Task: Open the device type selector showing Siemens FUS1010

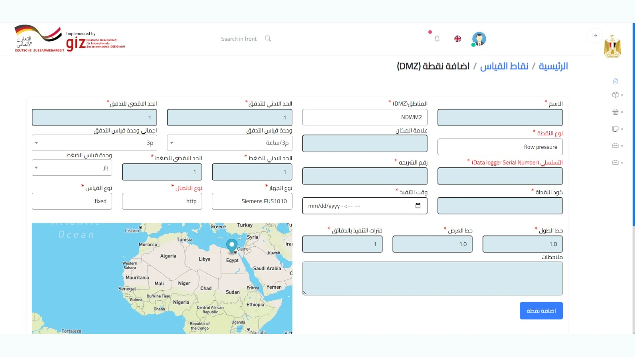Action: pyautogui.click(x=252, y=202)
